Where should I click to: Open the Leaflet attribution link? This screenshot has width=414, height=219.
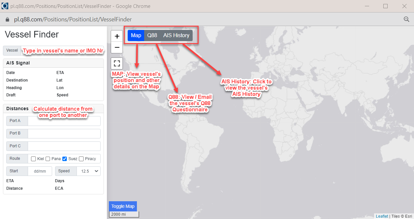pos(382,216)
